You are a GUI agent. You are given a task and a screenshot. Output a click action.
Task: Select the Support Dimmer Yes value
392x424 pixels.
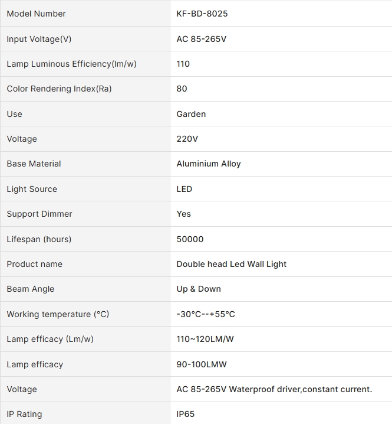click(183, 214)
